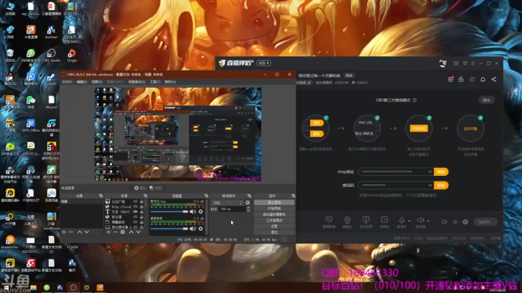Expand microphone options arrow in companion toolbar
522x293 pixels.
point(410,221)
